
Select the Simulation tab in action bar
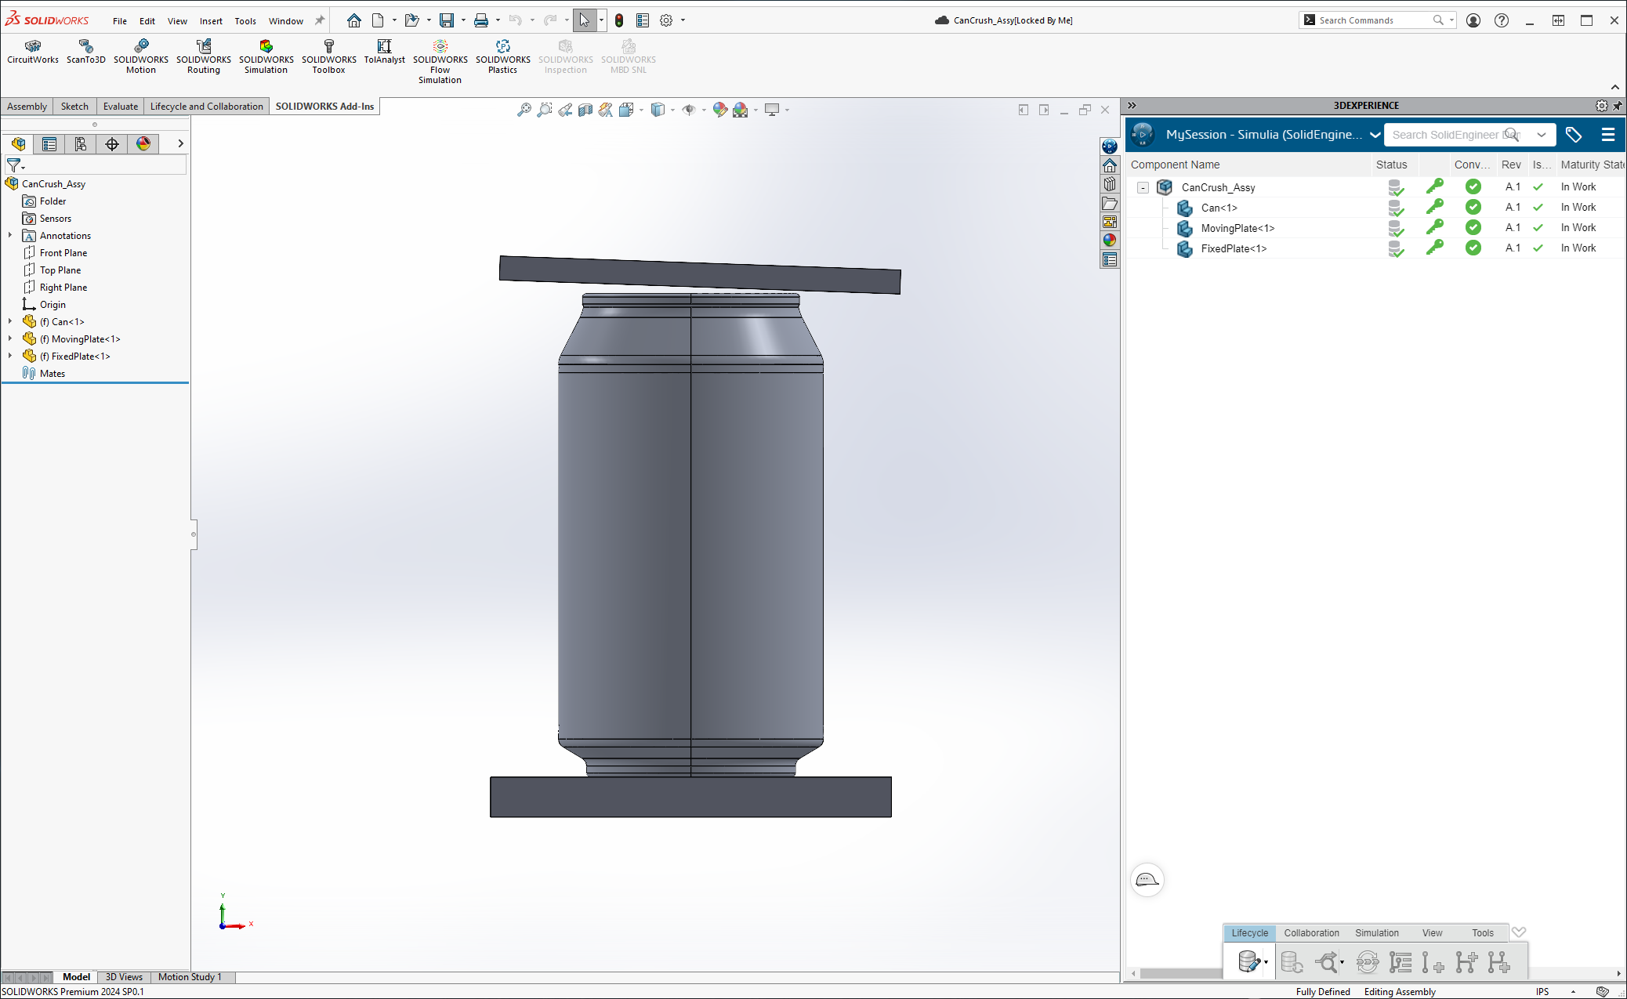click(1376, 932)
